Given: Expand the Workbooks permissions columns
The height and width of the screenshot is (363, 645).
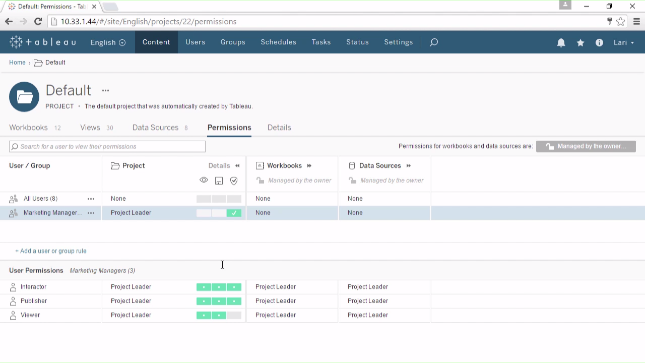Looking at the screenshot, I should [309, 165].
